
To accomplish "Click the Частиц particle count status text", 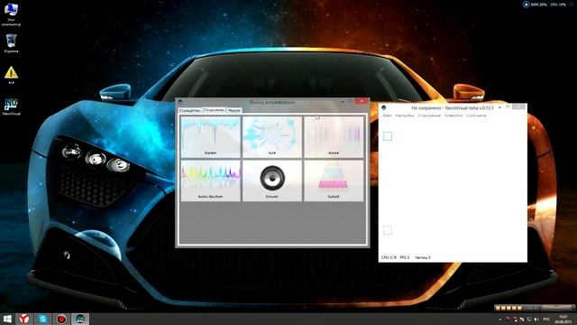I will point(423,257).
